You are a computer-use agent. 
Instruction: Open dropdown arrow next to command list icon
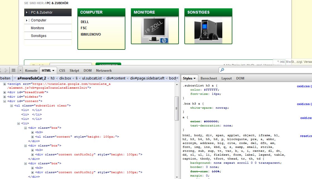[20, 70]
